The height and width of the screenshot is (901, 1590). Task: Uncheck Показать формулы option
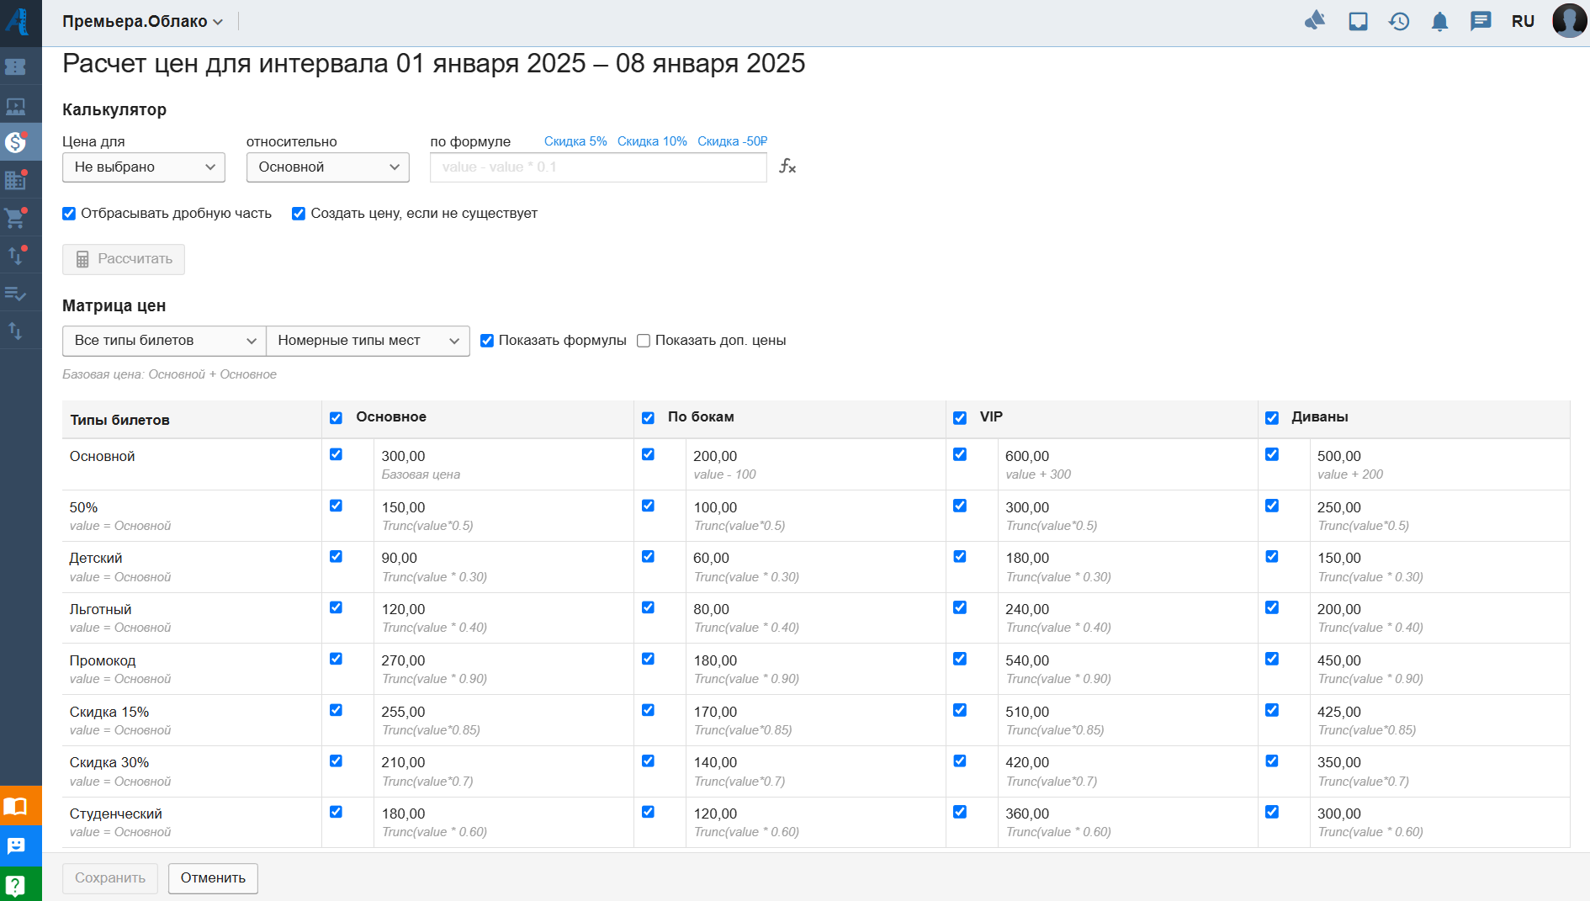487,341
